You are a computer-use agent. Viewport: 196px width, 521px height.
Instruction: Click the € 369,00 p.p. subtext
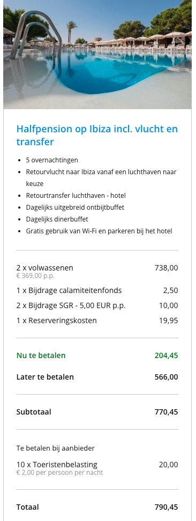point(35,276)
